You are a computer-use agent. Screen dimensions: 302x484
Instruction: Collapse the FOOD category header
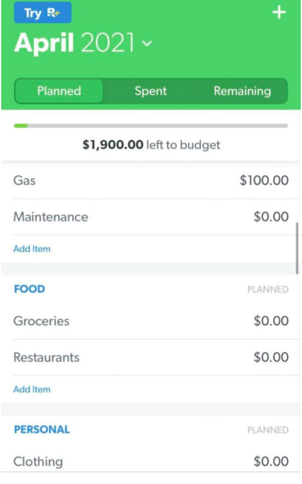30,289
